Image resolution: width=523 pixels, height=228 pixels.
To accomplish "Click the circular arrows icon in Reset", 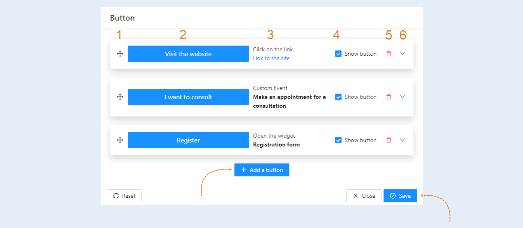I will click(116, 196).
